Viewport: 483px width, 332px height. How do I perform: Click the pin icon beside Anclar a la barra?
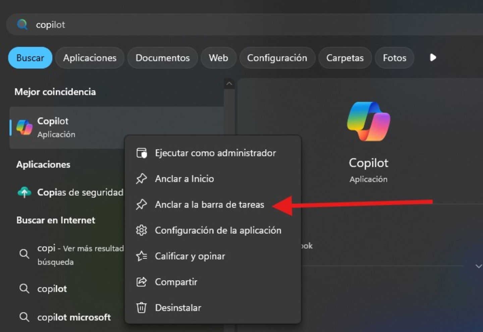141,204
